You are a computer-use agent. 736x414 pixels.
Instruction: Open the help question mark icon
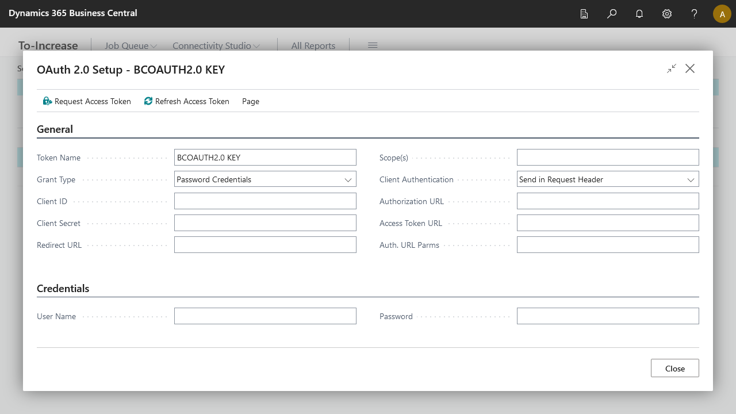695,14
